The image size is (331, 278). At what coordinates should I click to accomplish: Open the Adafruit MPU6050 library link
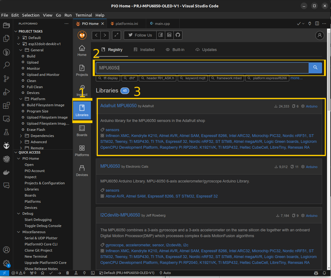point(119,106)
